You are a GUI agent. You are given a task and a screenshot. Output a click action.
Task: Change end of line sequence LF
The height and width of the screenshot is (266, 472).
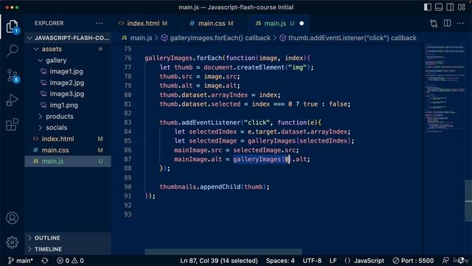pos(333,261)
